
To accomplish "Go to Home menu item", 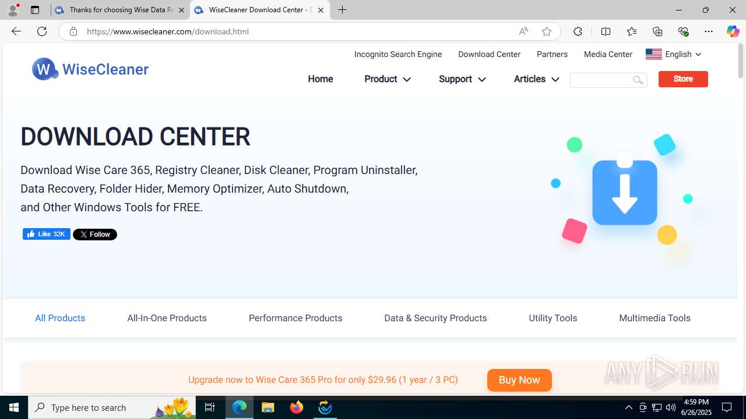I will (321, 79).
